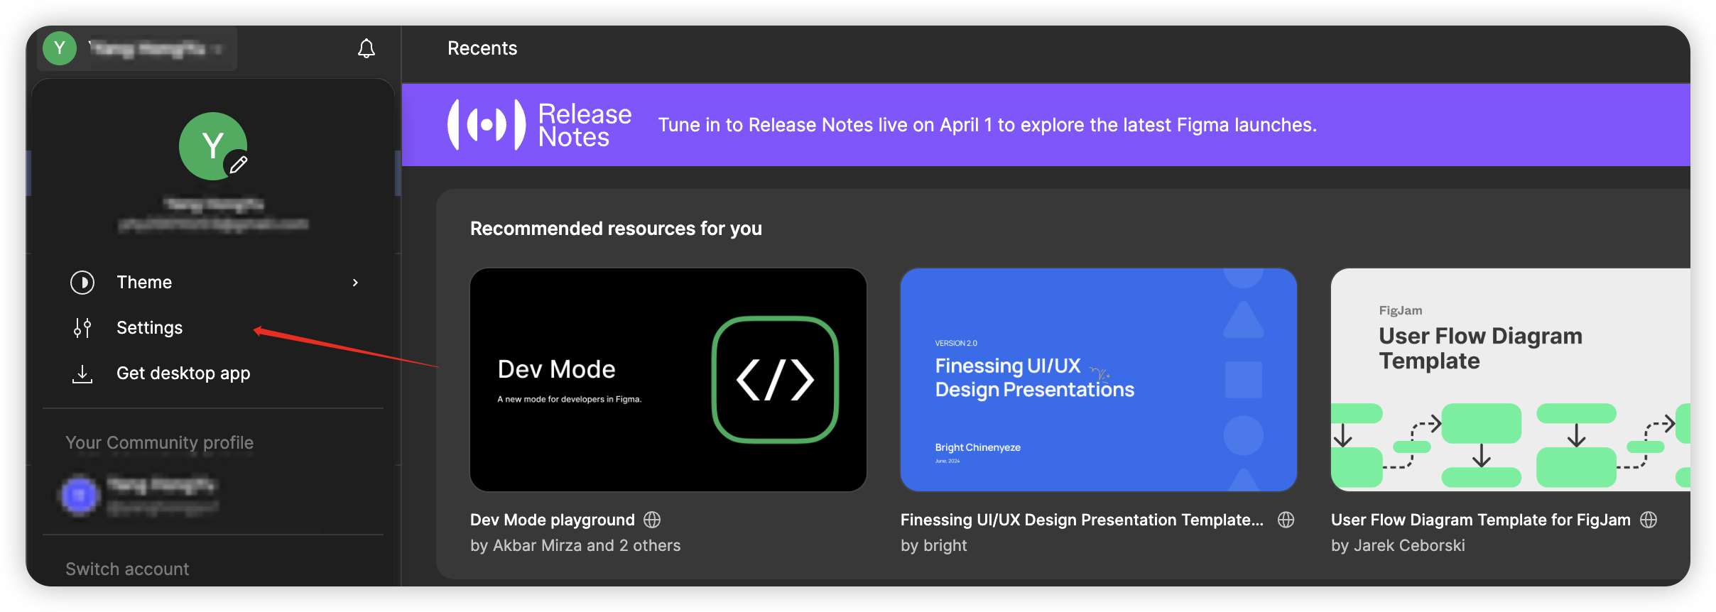Viewport: 1716px width, 612px height.
Task: Click the green Y avatar in top bar
Action: pyautogui.click(x=60, y=48)
